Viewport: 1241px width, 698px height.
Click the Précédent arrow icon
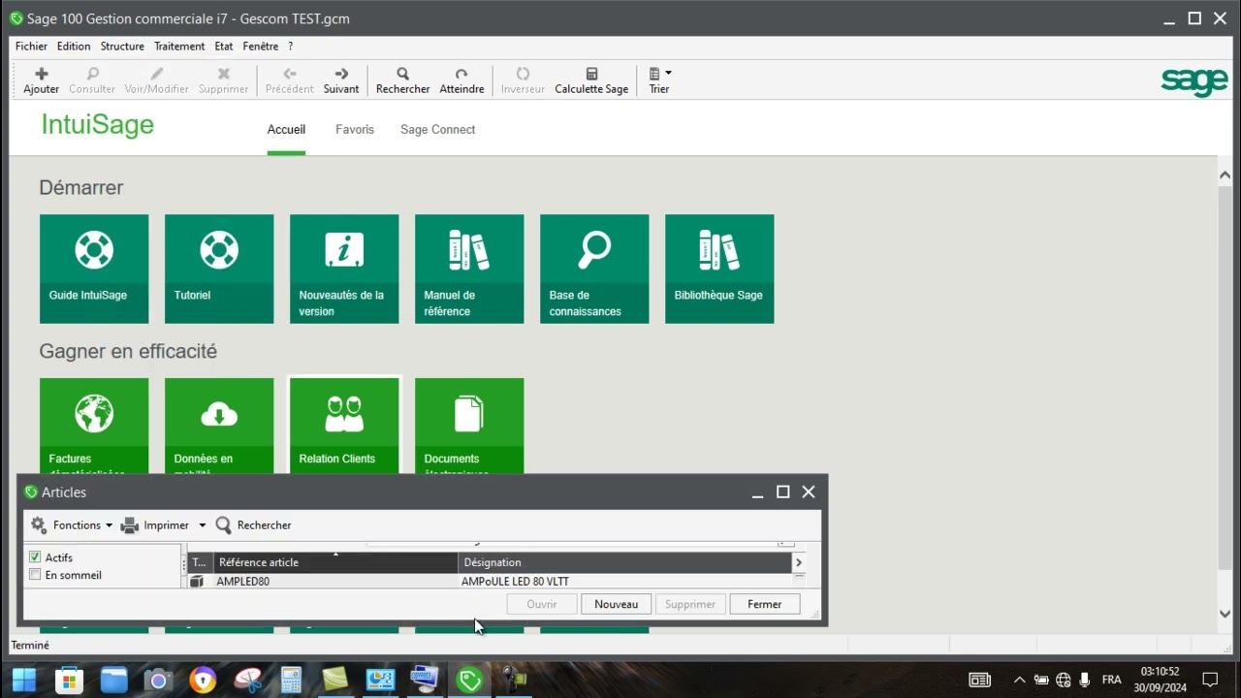[289, 74]
